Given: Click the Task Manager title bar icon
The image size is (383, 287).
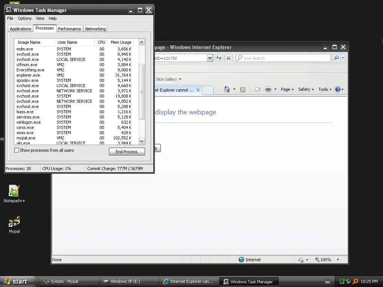Looking at the screenshot, I should (9, 10).
